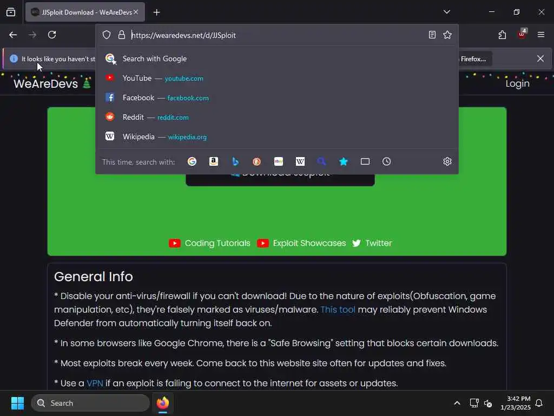
Task: Search open tabs with the tab icon
Action: pyautogui.click(x=365, y=161)
